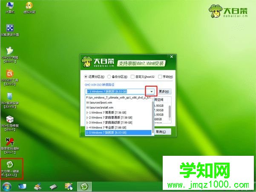This screenshot has height=192, width=256.
Task: Open the Computer (计算机) desktop icon
Action: coord(10,8)
